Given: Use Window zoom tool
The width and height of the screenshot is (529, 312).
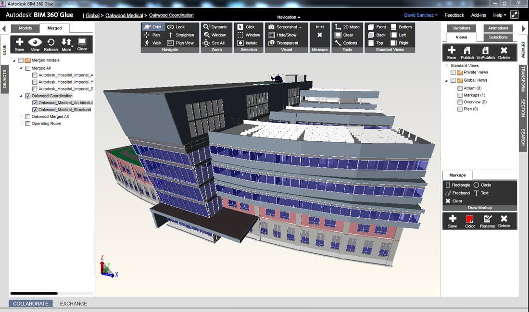Looking at the screenshot, I should click(215, 35).
